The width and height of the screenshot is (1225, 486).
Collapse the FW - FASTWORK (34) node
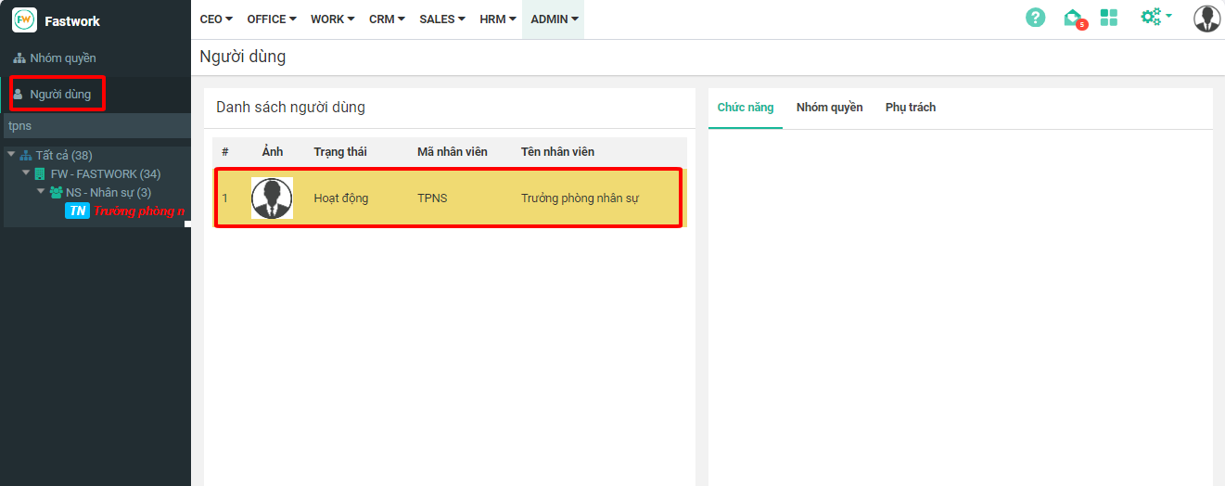click(x=26, y=173)
